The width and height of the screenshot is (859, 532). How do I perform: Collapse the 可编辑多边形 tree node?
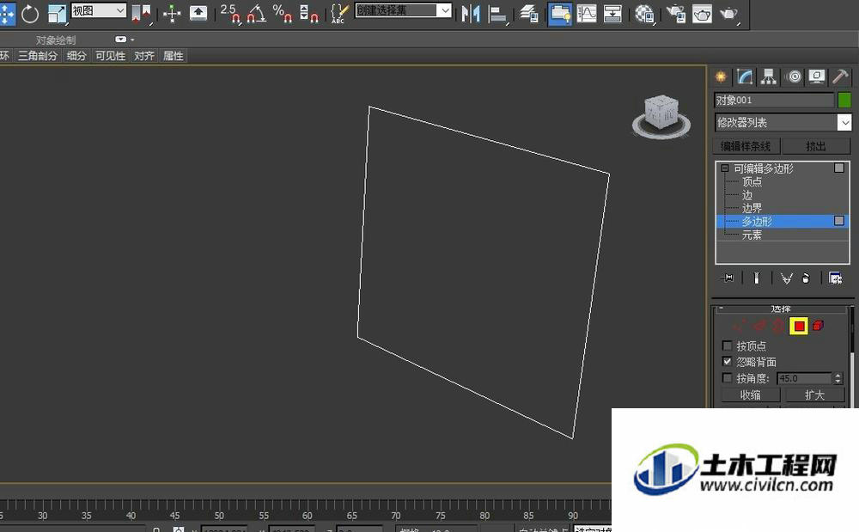tap(725, 168)
